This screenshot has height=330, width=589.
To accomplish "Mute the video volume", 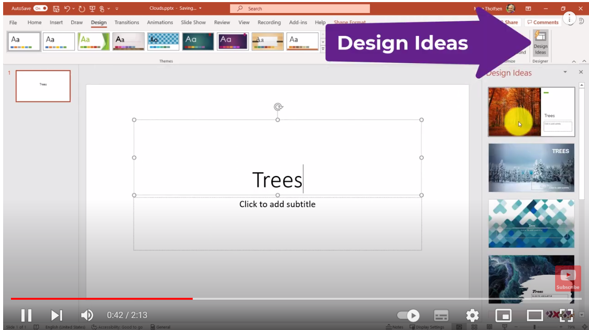I will coord(87,315).
